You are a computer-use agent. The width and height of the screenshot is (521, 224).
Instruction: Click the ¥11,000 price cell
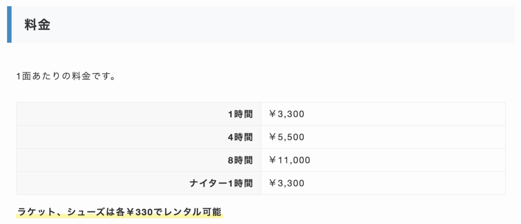point(289,160)
